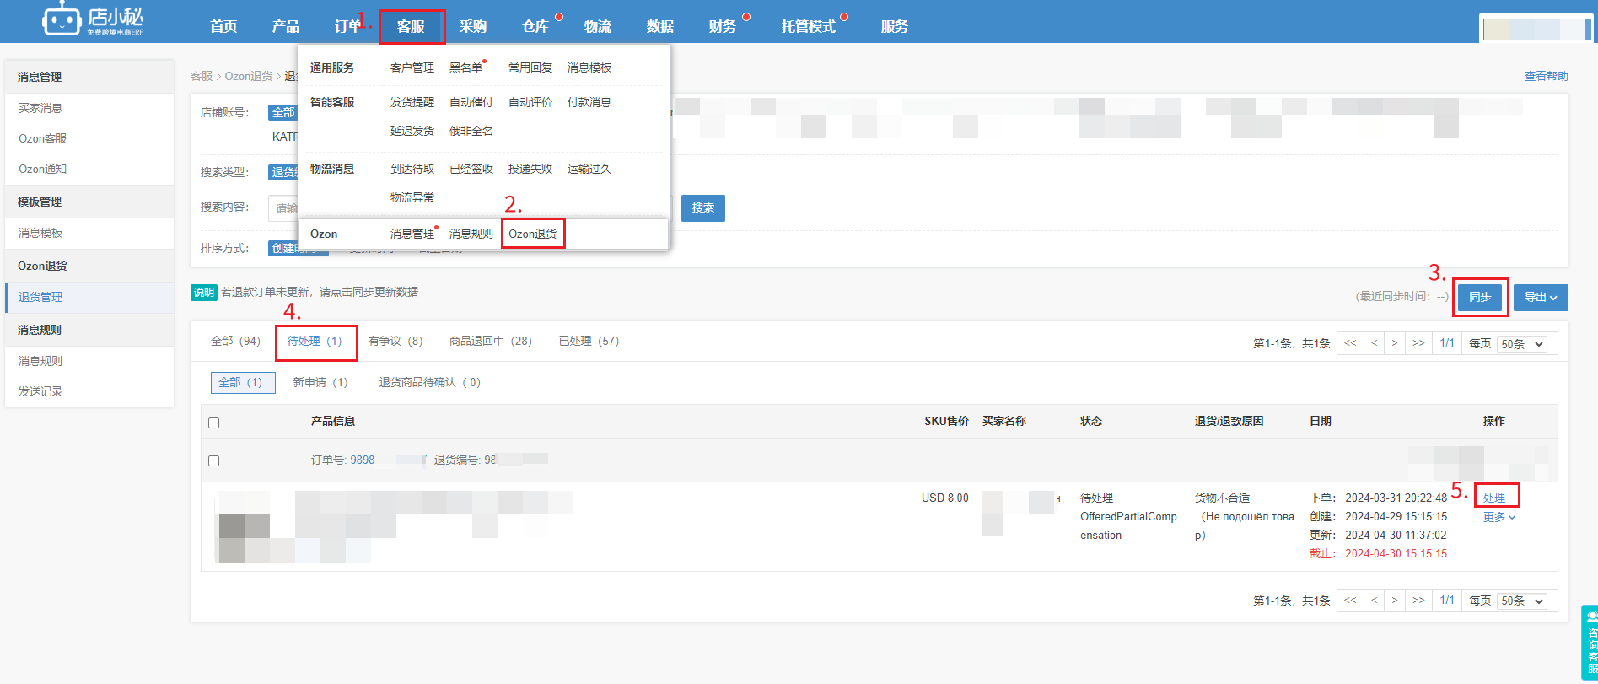Viewport: 1598px width, 684px height.
Task: Choose 运输过久 under 物流消息
Action: click(589, 169)
